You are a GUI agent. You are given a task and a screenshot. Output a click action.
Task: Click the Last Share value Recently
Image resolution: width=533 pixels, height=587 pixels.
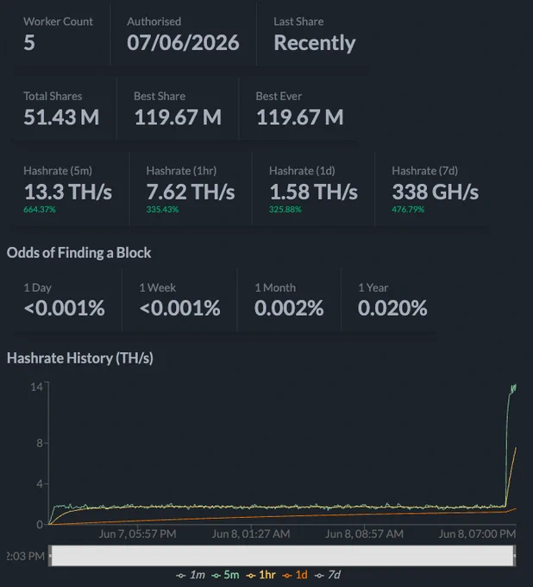[x=315, y=42]
